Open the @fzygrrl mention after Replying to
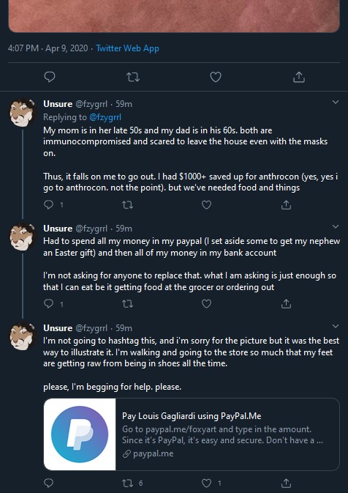The width and height of the screenshot is (348, 493). (105, 117)
